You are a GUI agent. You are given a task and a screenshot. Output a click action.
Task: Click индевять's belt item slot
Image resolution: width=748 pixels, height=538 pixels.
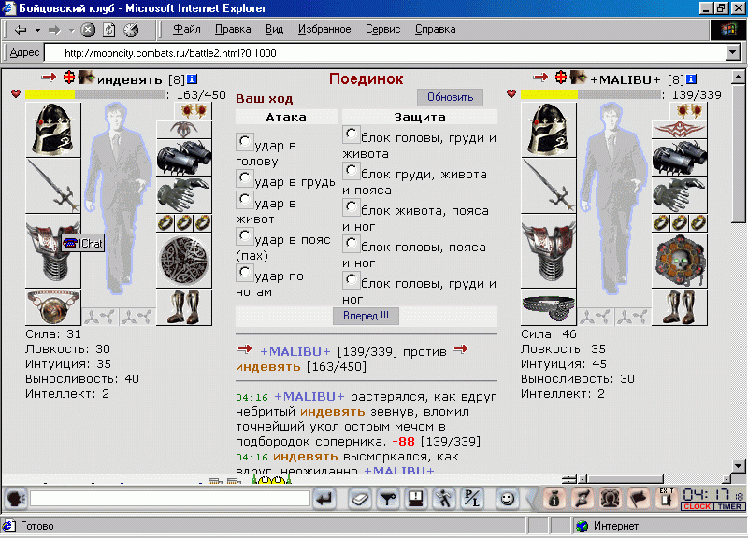[x=53, y=307]
